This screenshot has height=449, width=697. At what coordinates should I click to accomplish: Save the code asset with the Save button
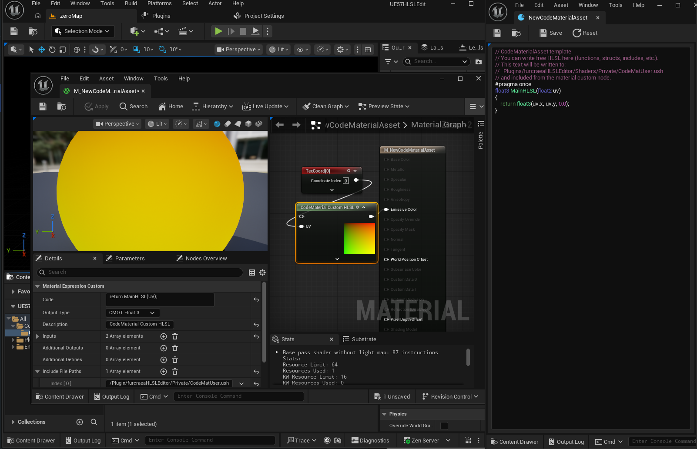click(x=551, y=33)
